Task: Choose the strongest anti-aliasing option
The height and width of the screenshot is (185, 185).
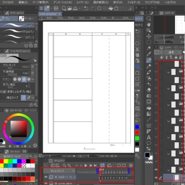Action: pyautogui.click(x=29, y=79)
